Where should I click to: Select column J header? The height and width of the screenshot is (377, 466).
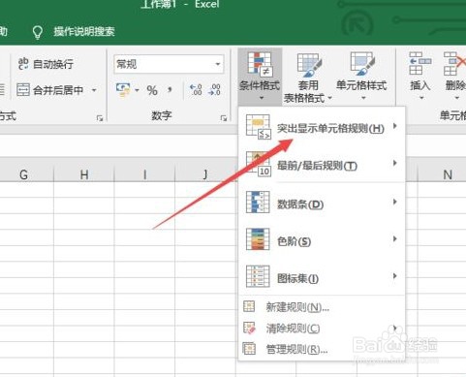tap(205, 174)
